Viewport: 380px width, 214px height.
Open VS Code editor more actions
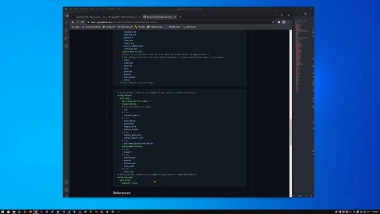(310, 14)
